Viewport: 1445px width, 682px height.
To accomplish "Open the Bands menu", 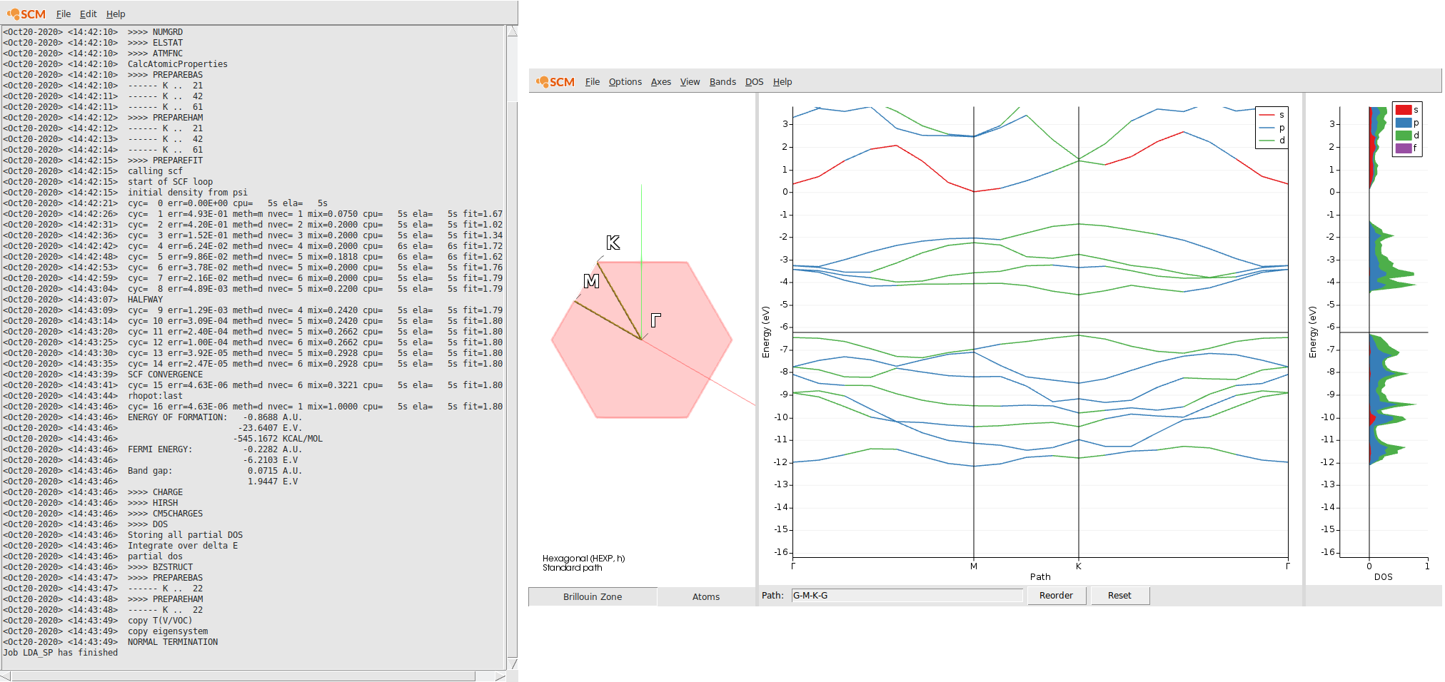I will pyautogui.click(x=722, y=81).
